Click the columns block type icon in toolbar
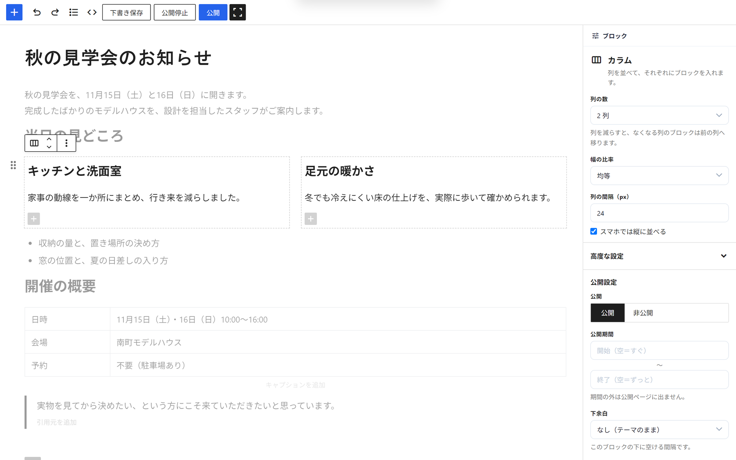736x460 pixels. (x=34, y=143)
